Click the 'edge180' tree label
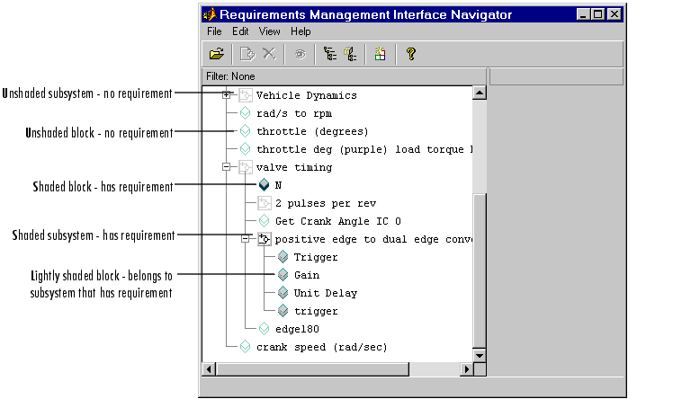This screenshot has width=682, height=399. click(x=297, y=329)
